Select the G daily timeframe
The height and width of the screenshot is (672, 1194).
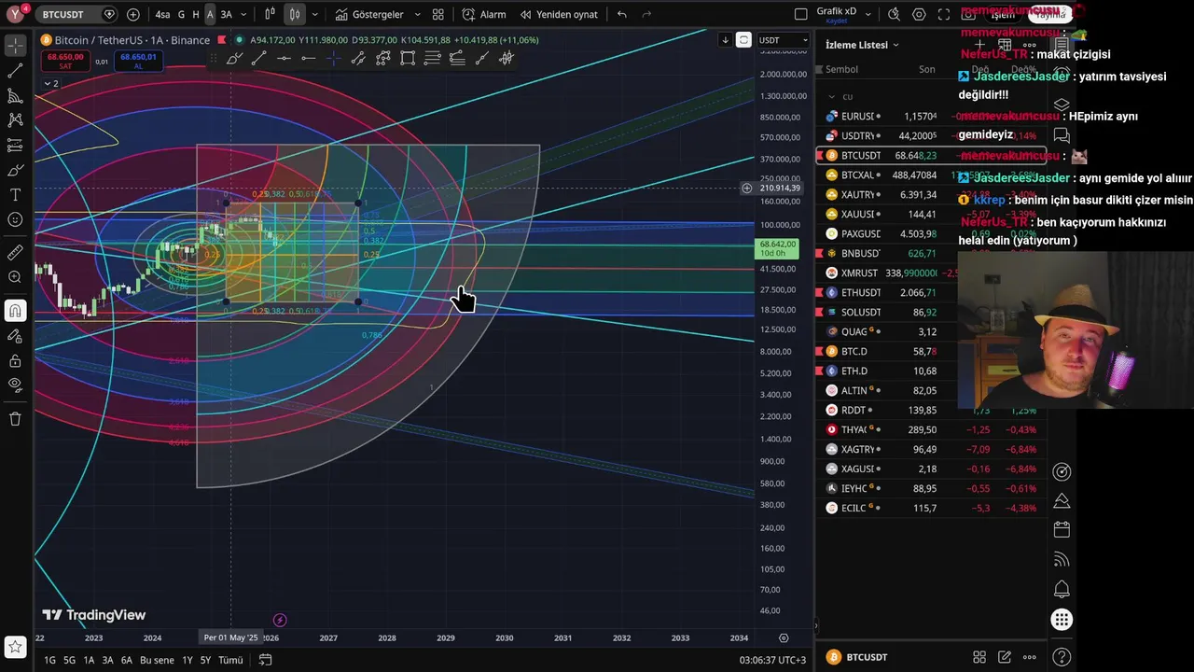pyautogui.click(x=182, y=14)
